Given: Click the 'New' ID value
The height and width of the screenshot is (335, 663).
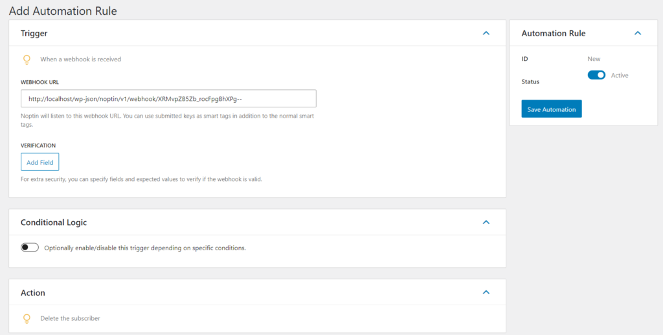Looking at the screenshot, I should point(594,59).
